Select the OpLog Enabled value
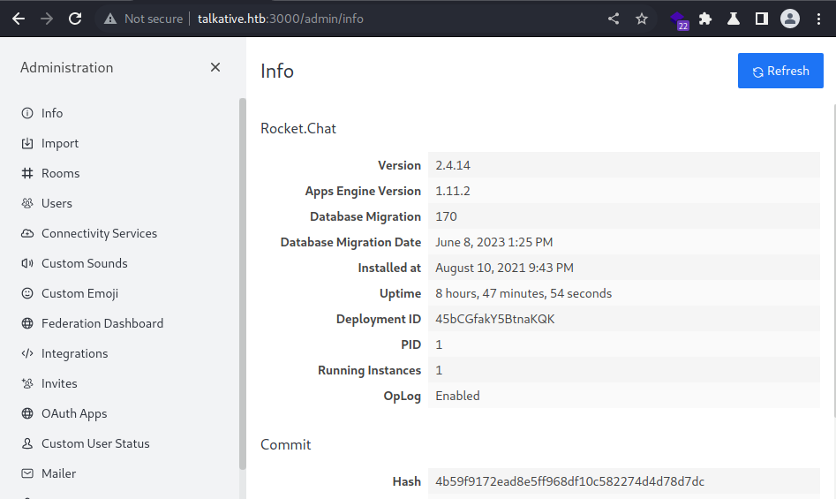The width and height of the screenshot is (836, 499). coord(457,396)
